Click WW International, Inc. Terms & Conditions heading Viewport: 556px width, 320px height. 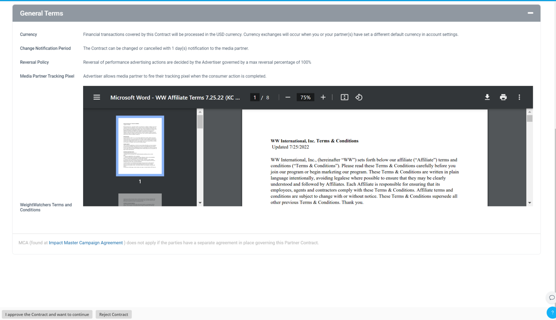[x=314, y=141]
